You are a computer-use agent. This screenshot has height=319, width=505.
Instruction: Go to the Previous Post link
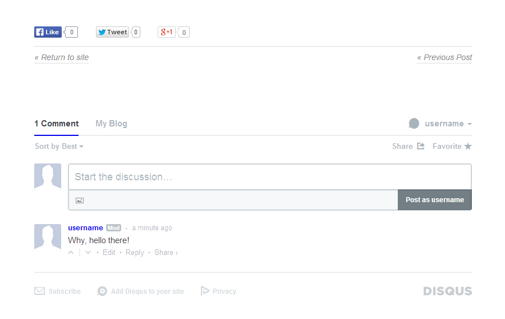tap(444, 57)
